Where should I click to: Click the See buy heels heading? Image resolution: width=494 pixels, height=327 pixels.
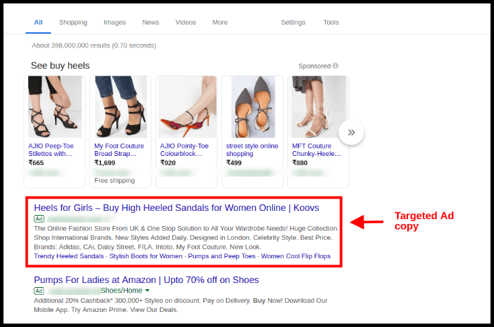(x=60, y=65)
